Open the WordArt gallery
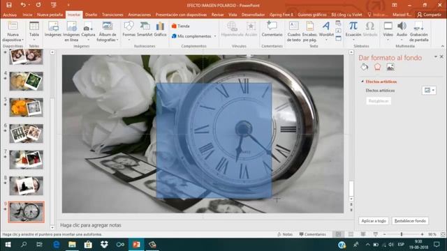447x251 pixels. (326, 31)
